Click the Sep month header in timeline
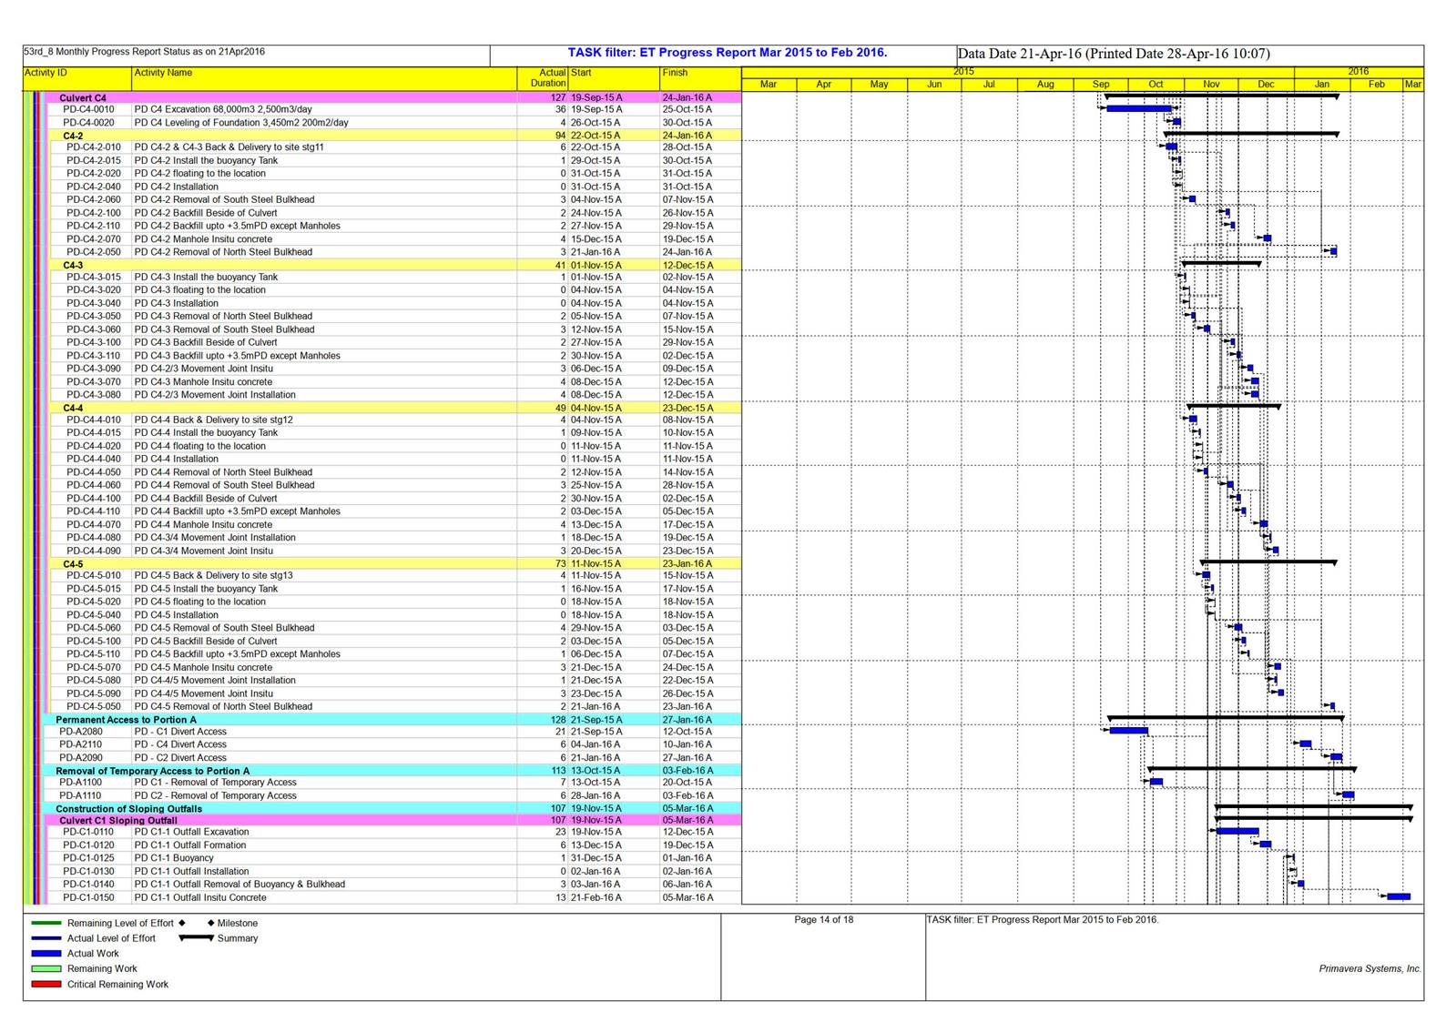1446x1022 pixels. pos(1101,85)
